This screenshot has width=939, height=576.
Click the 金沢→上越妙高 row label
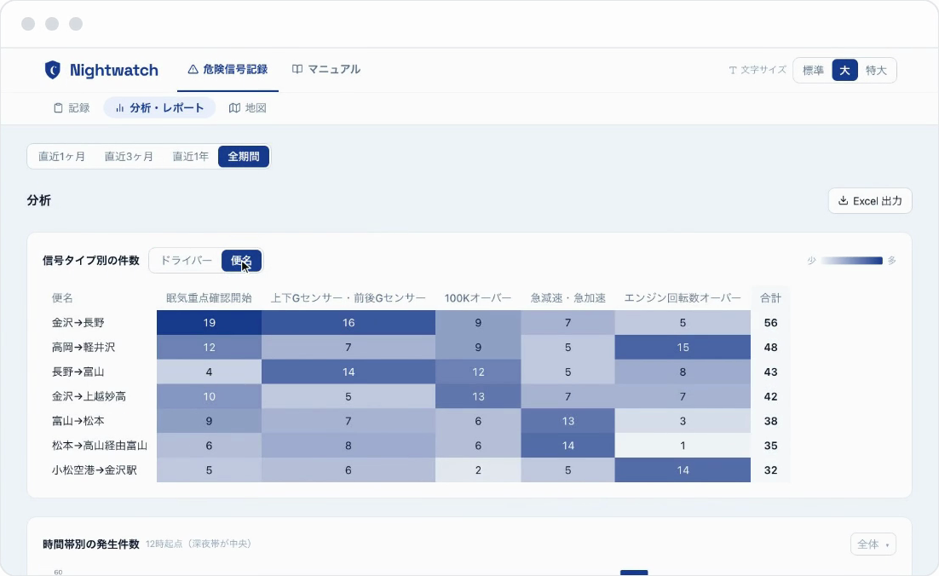point(89,396)
